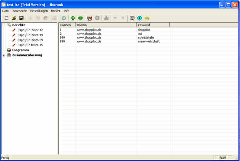Open the Einstellungen menu
The width and height of the screenshot is (240, 161).
click(39, 11)
